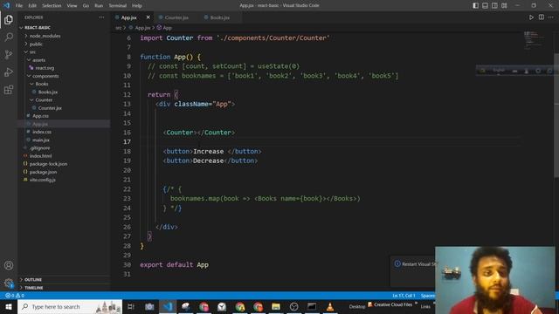The width and height of the screenshot is (559, 314).
Task: Split the editor right
Action: pos(542,17)
